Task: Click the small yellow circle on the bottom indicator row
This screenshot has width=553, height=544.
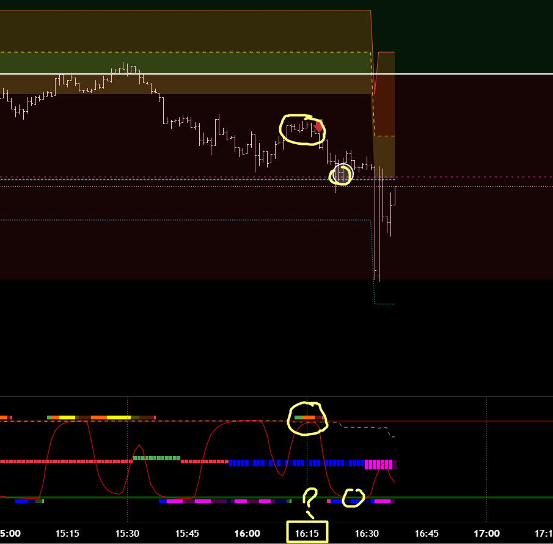Action: tap(353, 498)
